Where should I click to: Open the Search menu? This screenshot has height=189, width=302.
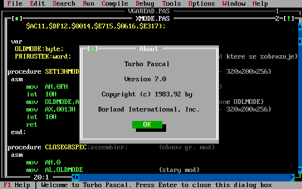pos(64,3)
